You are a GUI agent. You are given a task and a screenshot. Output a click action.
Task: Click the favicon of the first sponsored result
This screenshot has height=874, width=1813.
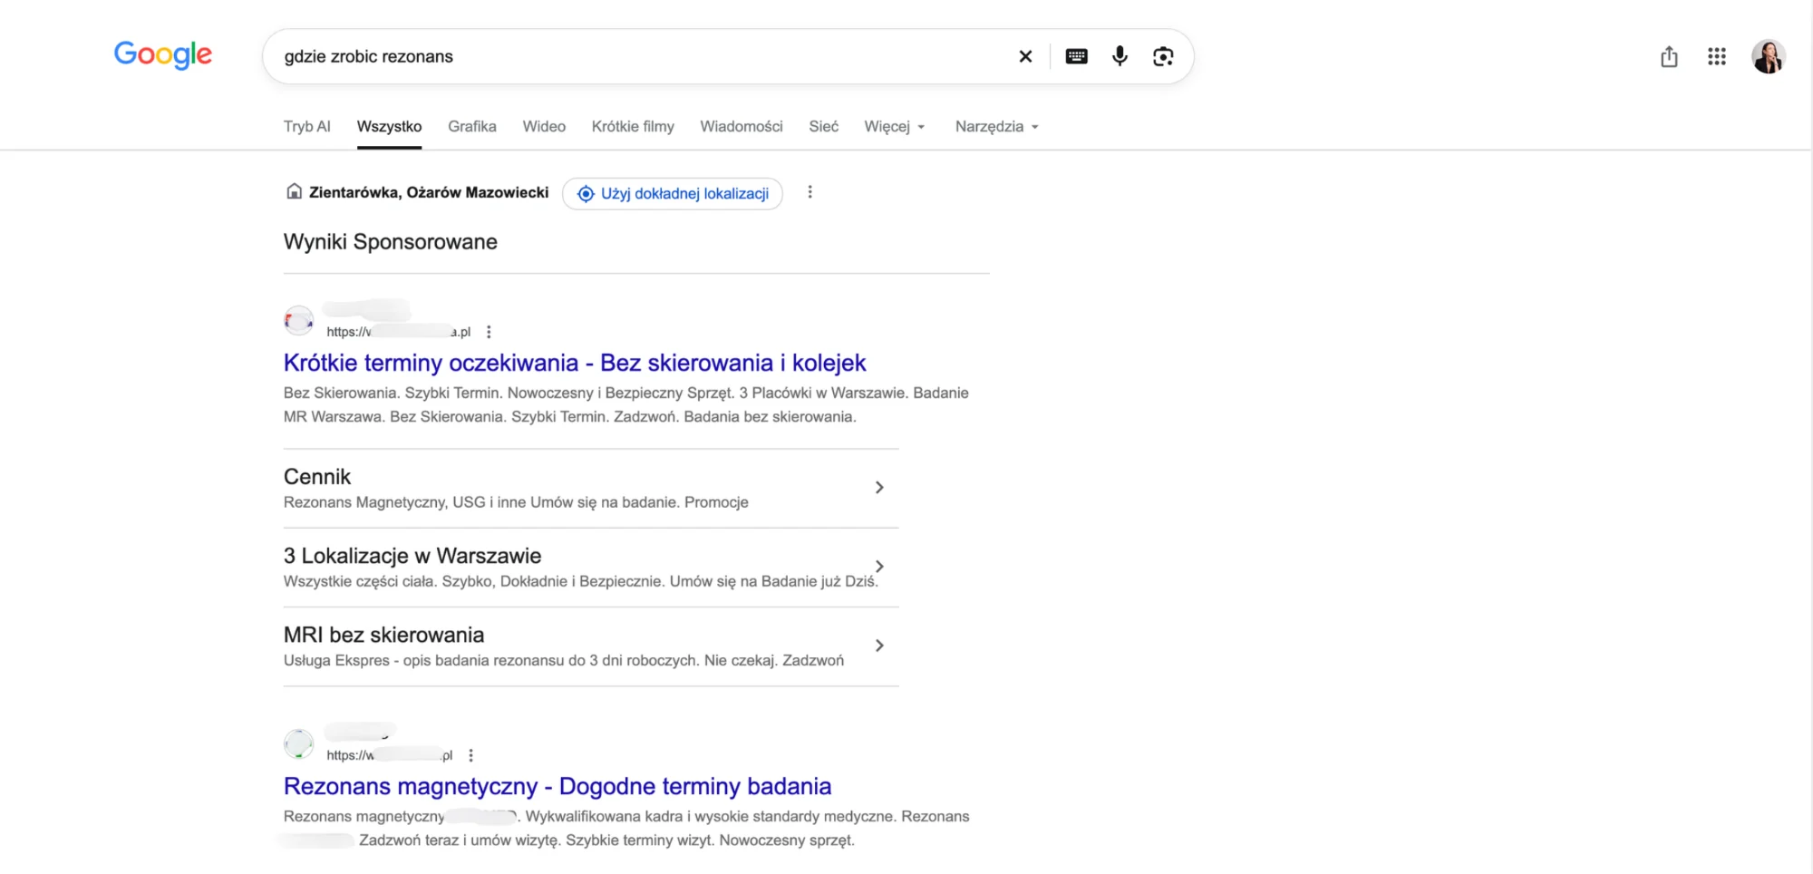click(298, 320)
